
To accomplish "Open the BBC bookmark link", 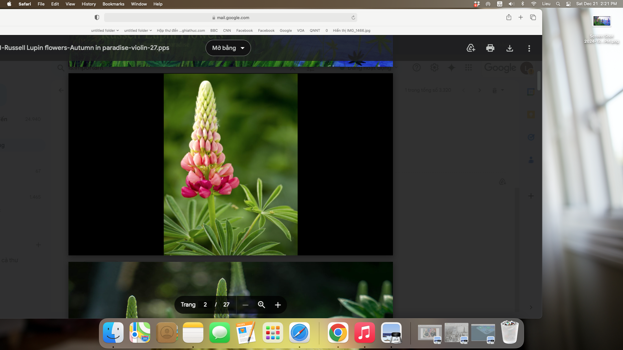I will click(214, 30).
